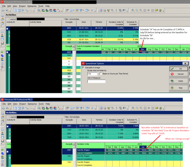Click the Divide interval totals by field
The image size is (190, 167).
[x=92, y=74]
